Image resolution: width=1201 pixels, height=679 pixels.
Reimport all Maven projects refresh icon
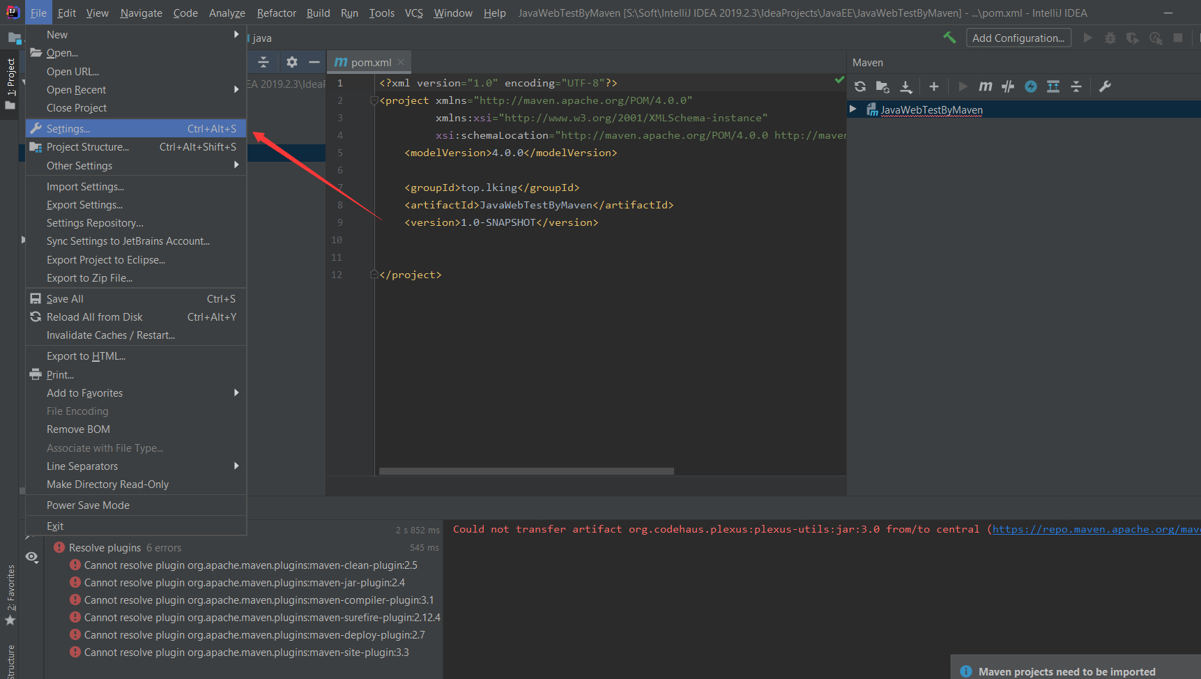coord(860,86)
